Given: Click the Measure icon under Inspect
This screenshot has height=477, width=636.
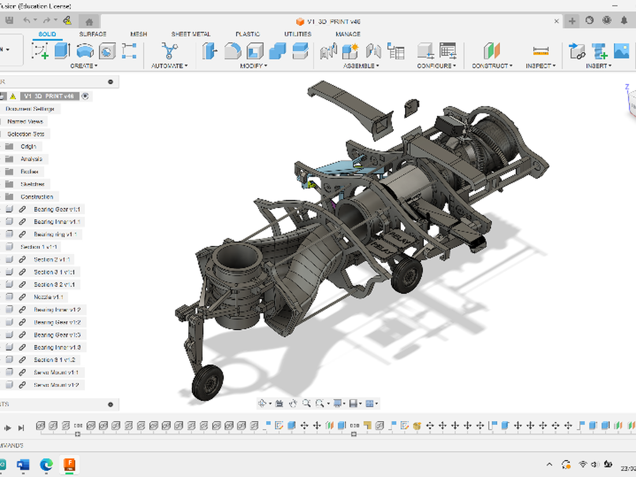Looking at the screenshot, I should pyautogui.click(x=541, y=51).
